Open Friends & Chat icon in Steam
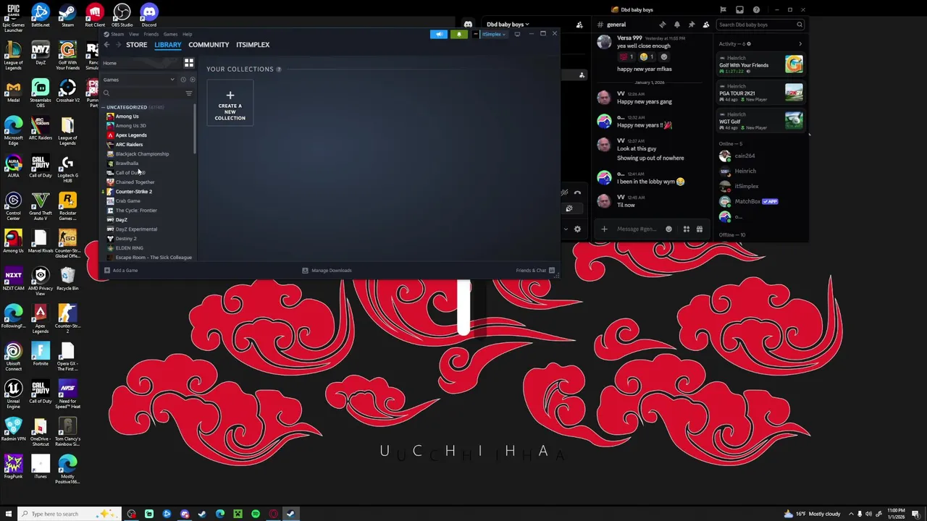The height and width of the screenshot is (521, 927). 552,271
